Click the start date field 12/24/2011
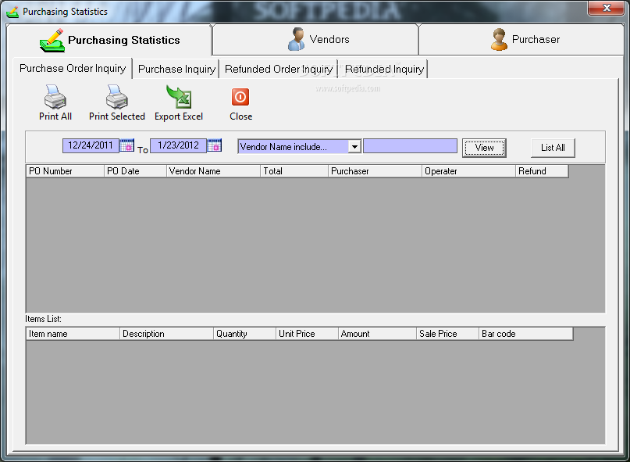 pos(91,145)
